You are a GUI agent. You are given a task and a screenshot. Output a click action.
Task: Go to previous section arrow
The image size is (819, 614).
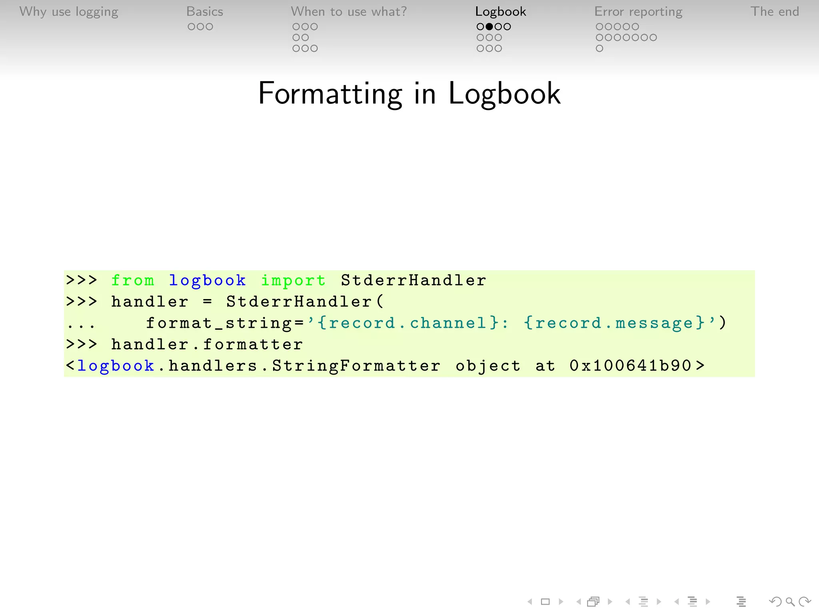click(677, 601)
